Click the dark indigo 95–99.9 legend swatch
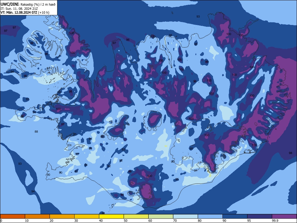297x223 pixels. coord(260,216)
